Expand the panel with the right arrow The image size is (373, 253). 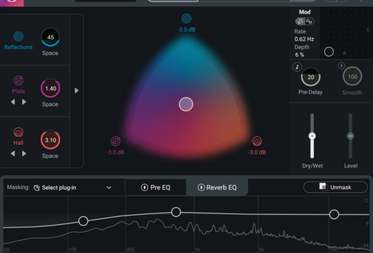tap(76, 90)
